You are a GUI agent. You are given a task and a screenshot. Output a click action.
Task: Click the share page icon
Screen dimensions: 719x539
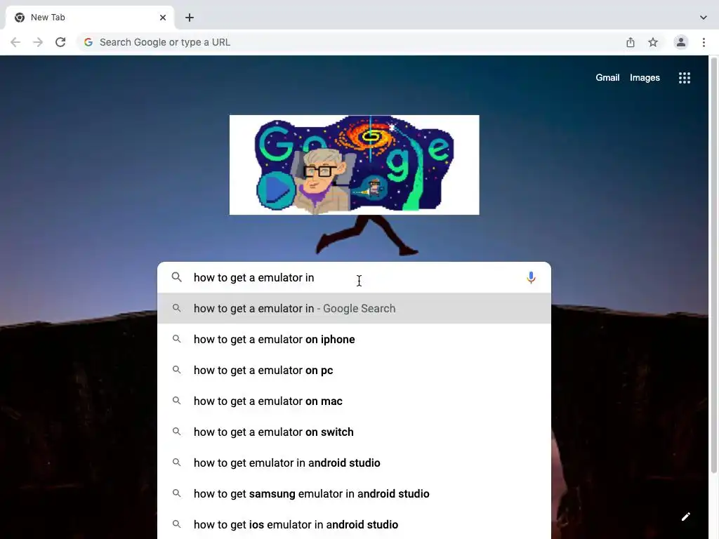631,42
